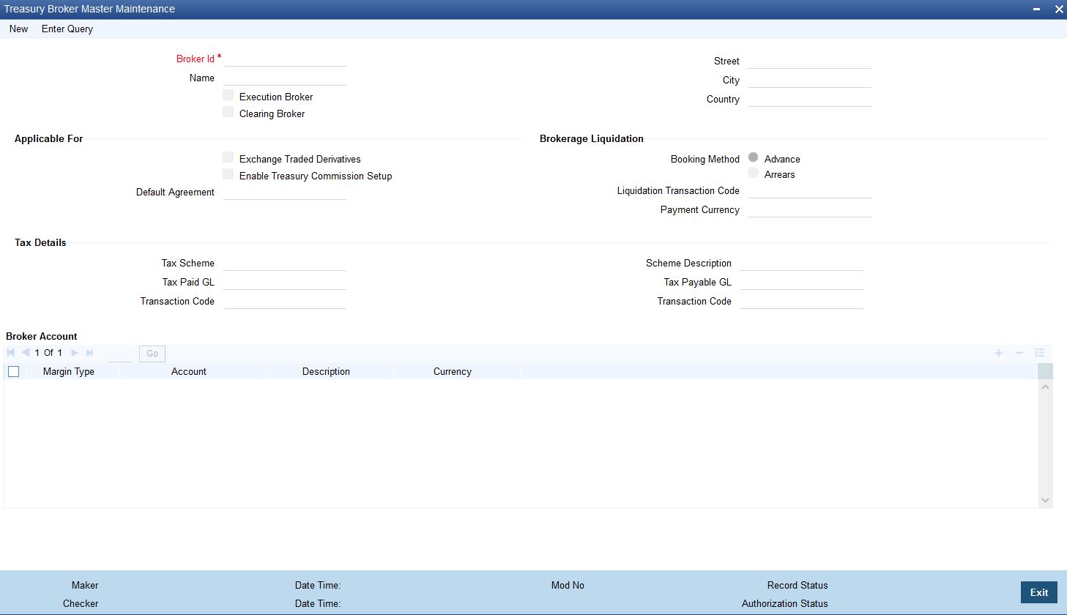Choose Enter Query from toolbar
The image size is (1067, 615).
point(67,29)
